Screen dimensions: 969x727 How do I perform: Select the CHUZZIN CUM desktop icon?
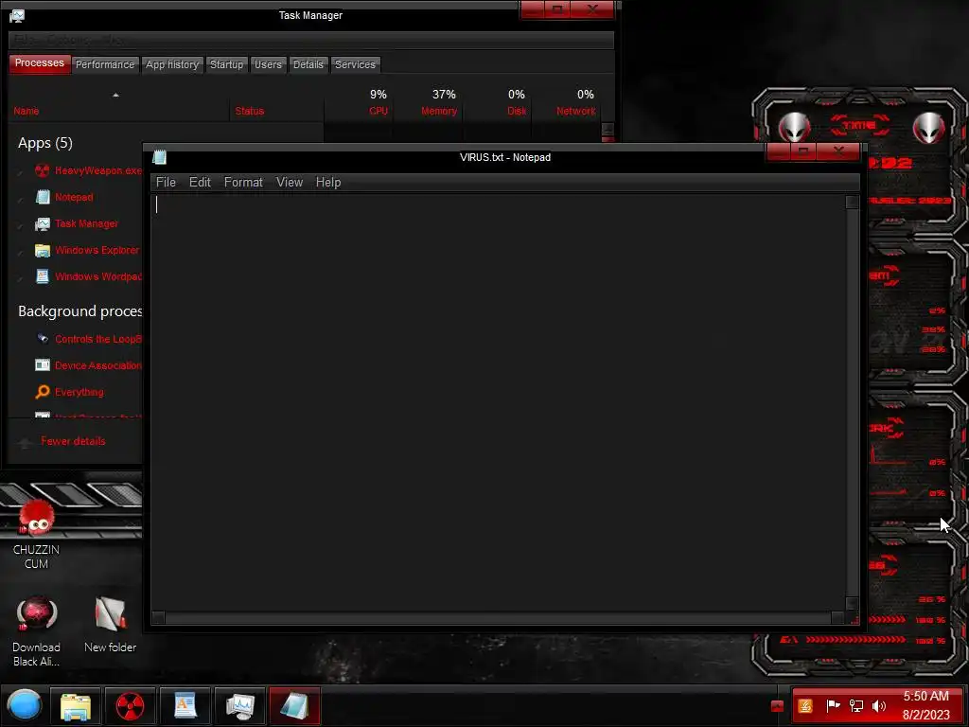[37, 535]
